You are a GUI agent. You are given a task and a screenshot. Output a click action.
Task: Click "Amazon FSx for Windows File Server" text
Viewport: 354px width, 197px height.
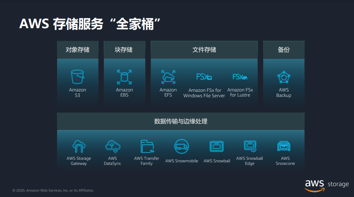coord(204,93)
